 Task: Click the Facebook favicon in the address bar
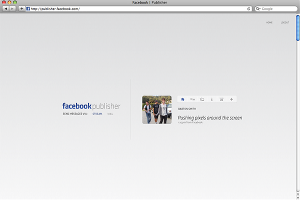pos(28,9)
